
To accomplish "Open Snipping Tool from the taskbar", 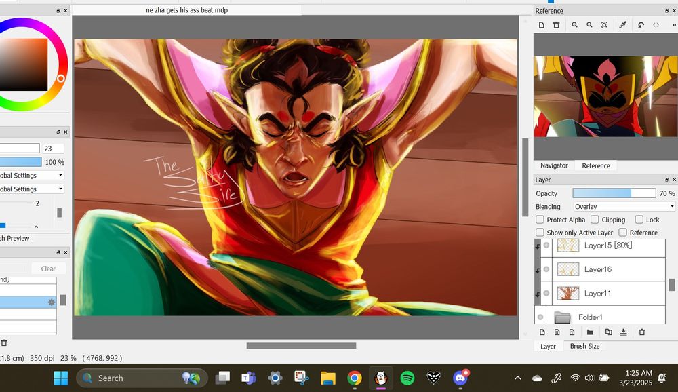I will tap(302, 378).
